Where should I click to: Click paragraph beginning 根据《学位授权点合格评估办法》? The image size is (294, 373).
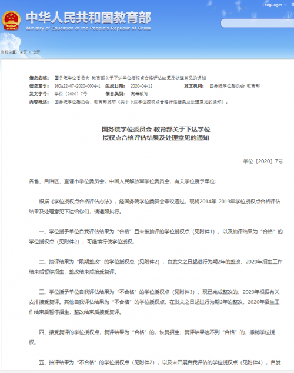pos(155,206)
